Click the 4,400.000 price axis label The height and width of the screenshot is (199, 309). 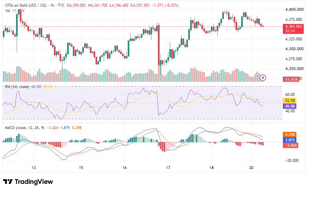[294, 9]
